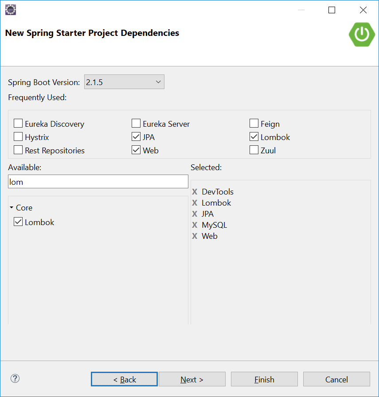Select the DevTools entry in Selected list
The width and height of the screenshot is (379, 397).
pyautogui.click(x=218, y=192)
